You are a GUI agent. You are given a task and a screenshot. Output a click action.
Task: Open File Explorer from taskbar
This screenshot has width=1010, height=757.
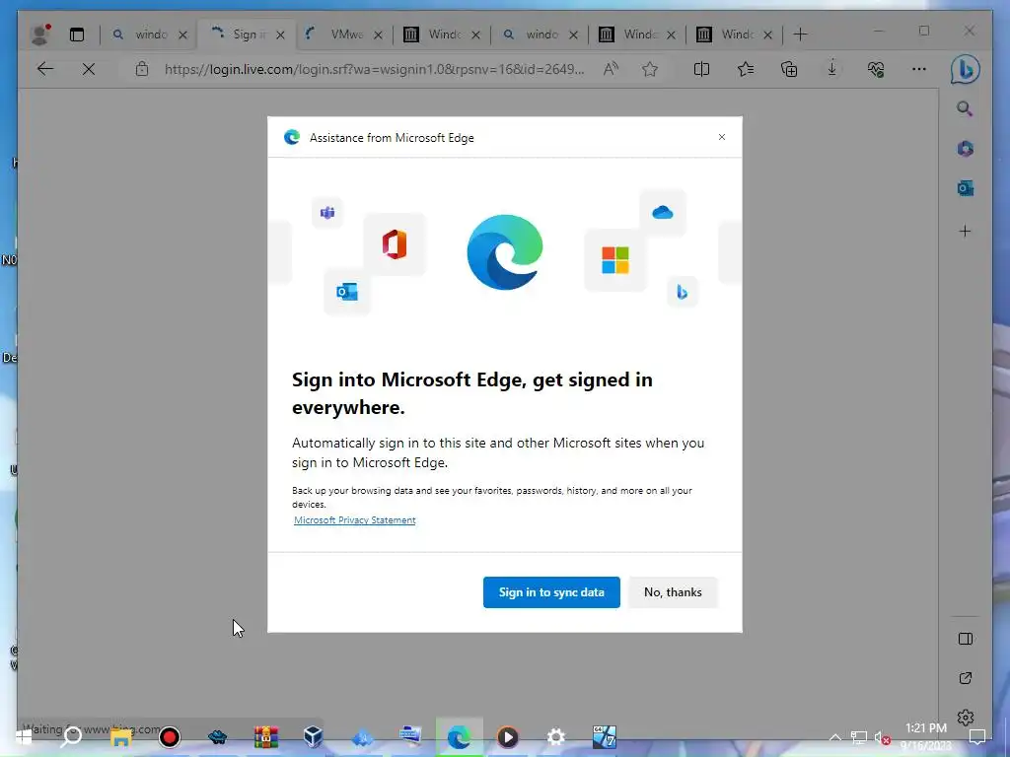[x=120, y=736]
